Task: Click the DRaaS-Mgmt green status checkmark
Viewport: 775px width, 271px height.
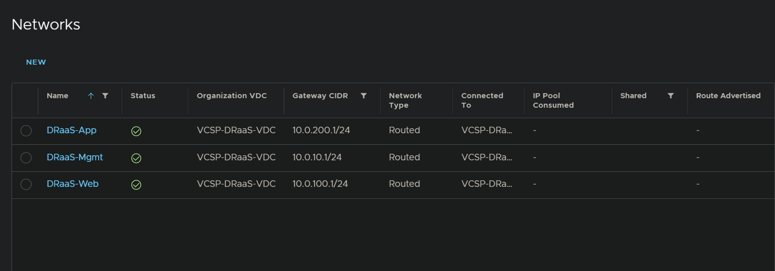Action: point(136,158)
